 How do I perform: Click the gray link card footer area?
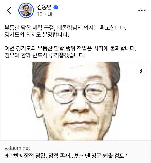click(75, 152)
